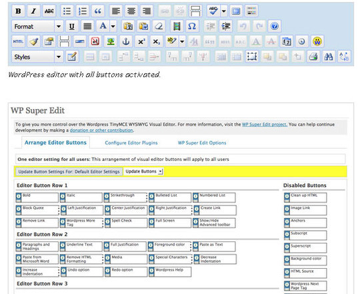Image resolution: width=360 pixels, height=294 pixels.
Task: Insert date with the calendar icon
Action: click(x=287, y=41)
